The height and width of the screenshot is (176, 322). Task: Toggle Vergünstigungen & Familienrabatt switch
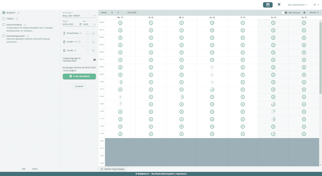click(93, 60)
